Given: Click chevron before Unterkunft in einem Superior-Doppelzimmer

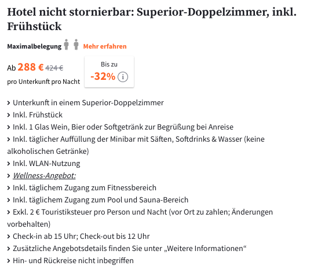Looking at the screenshot, I should pos(9,103).
